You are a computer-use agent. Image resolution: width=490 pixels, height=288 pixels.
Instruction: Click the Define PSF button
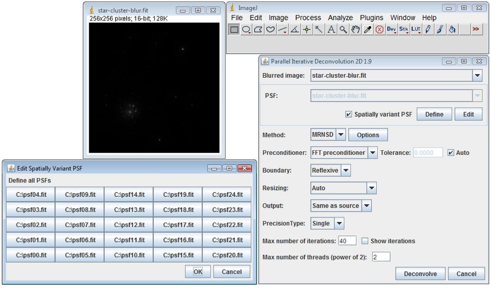[x=434, y=114]
